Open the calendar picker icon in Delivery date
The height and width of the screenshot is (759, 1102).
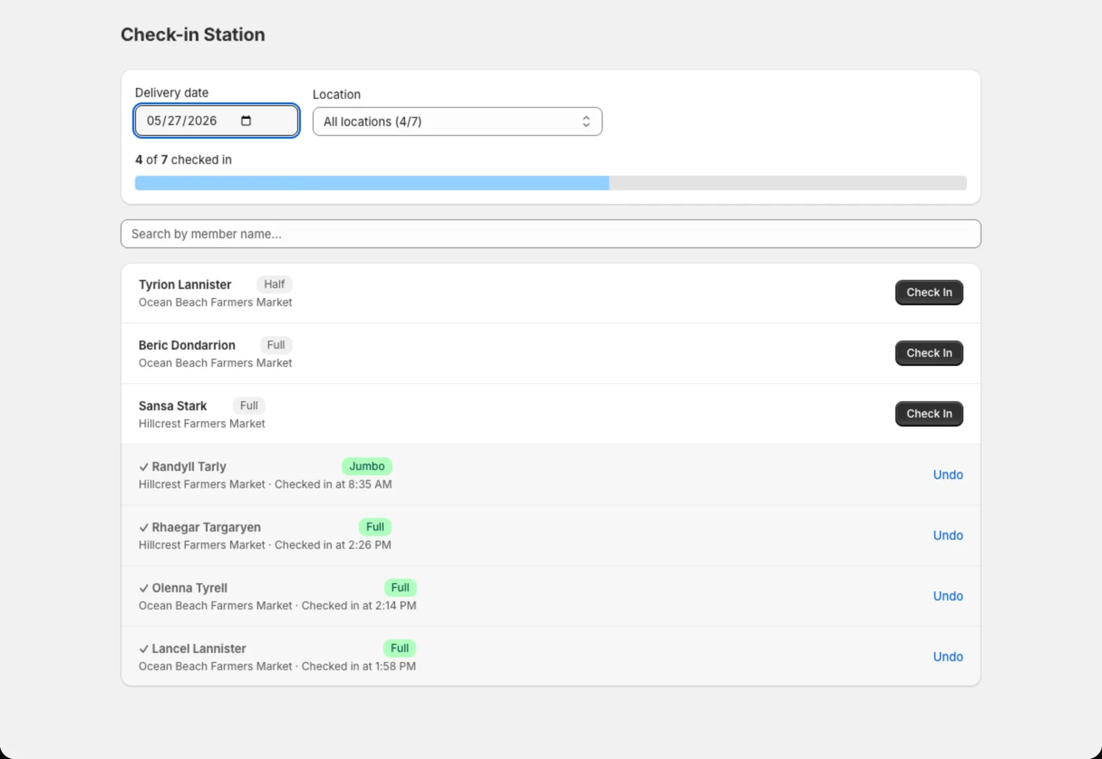pos(246,121)
